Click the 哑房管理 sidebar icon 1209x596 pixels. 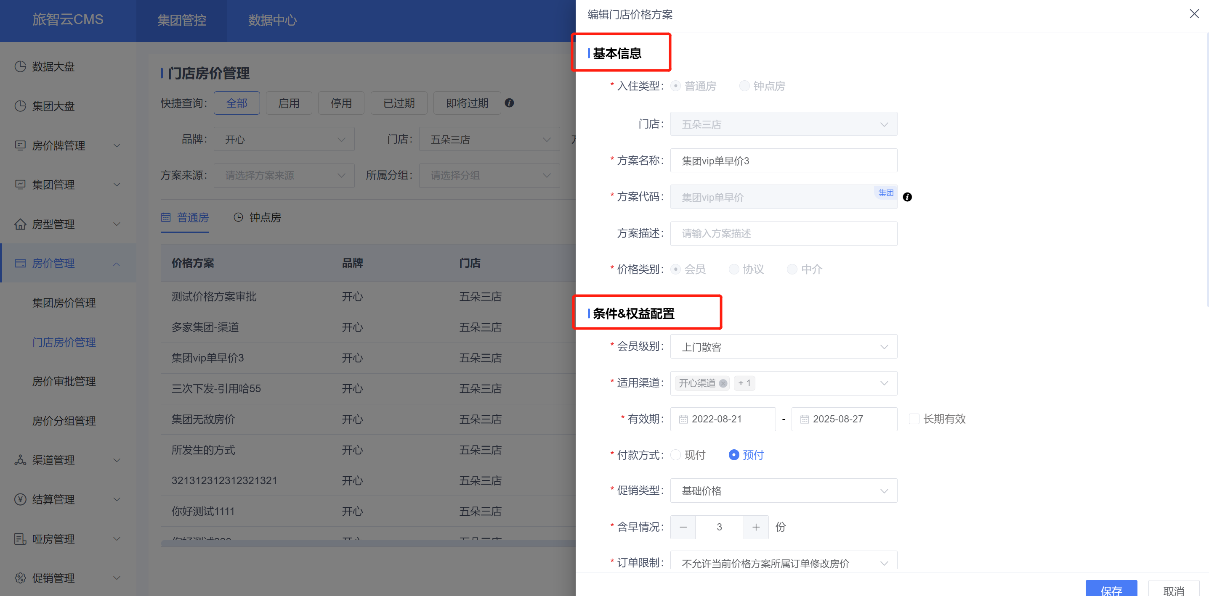coord(20,539)
